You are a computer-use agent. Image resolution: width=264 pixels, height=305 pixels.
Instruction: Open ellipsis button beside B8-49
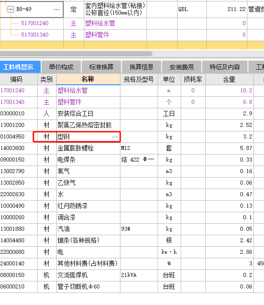pos(57,10)
